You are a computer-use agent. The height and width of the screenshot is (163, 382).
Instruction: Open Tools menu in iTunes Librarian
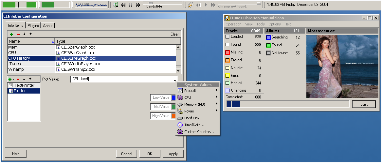pyautogui.click(x=261, y=24)
